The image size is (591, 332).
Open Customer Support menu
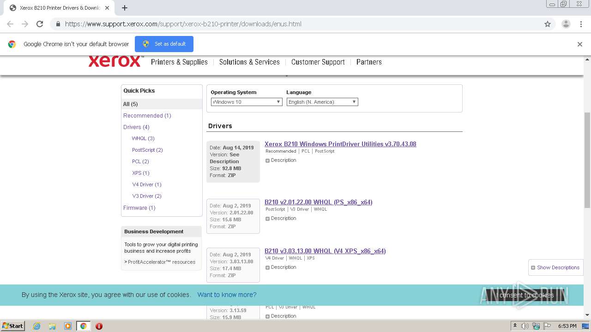pyautogui.click(x=318, y=62)
